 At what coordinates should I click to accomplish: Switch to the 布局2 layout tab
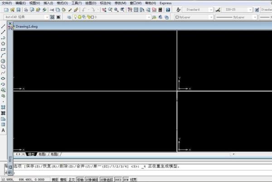pyautogui.click(x=55, y=154)
